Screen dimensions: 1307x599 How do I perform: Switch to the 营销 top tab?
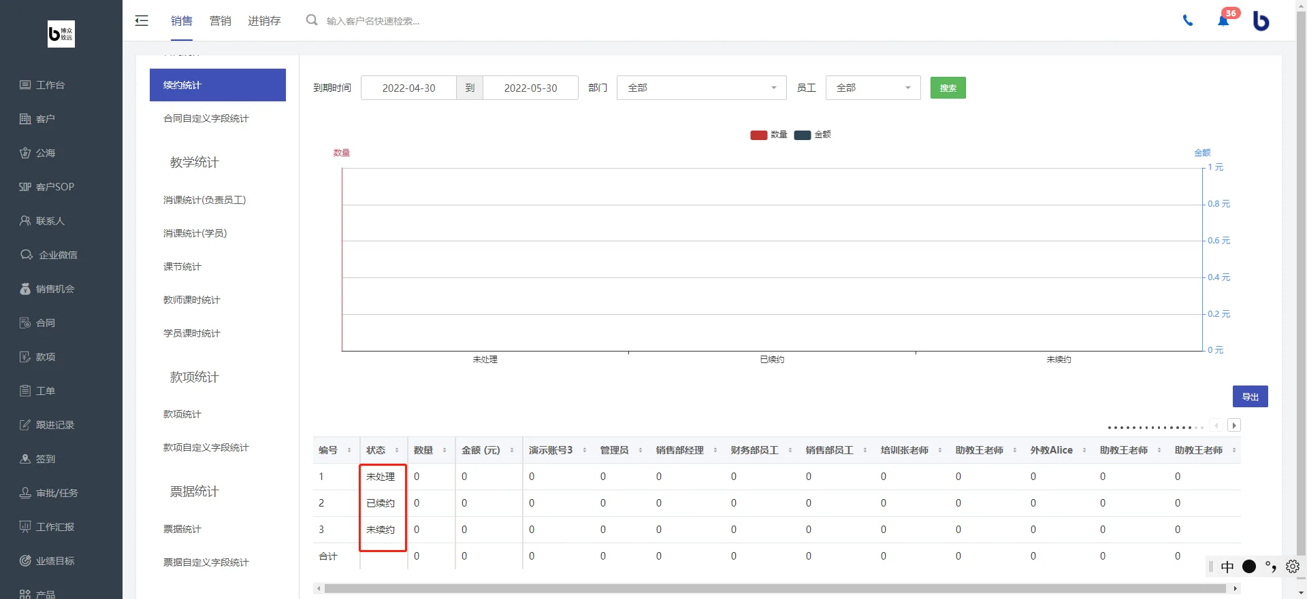tap(220, 20)
